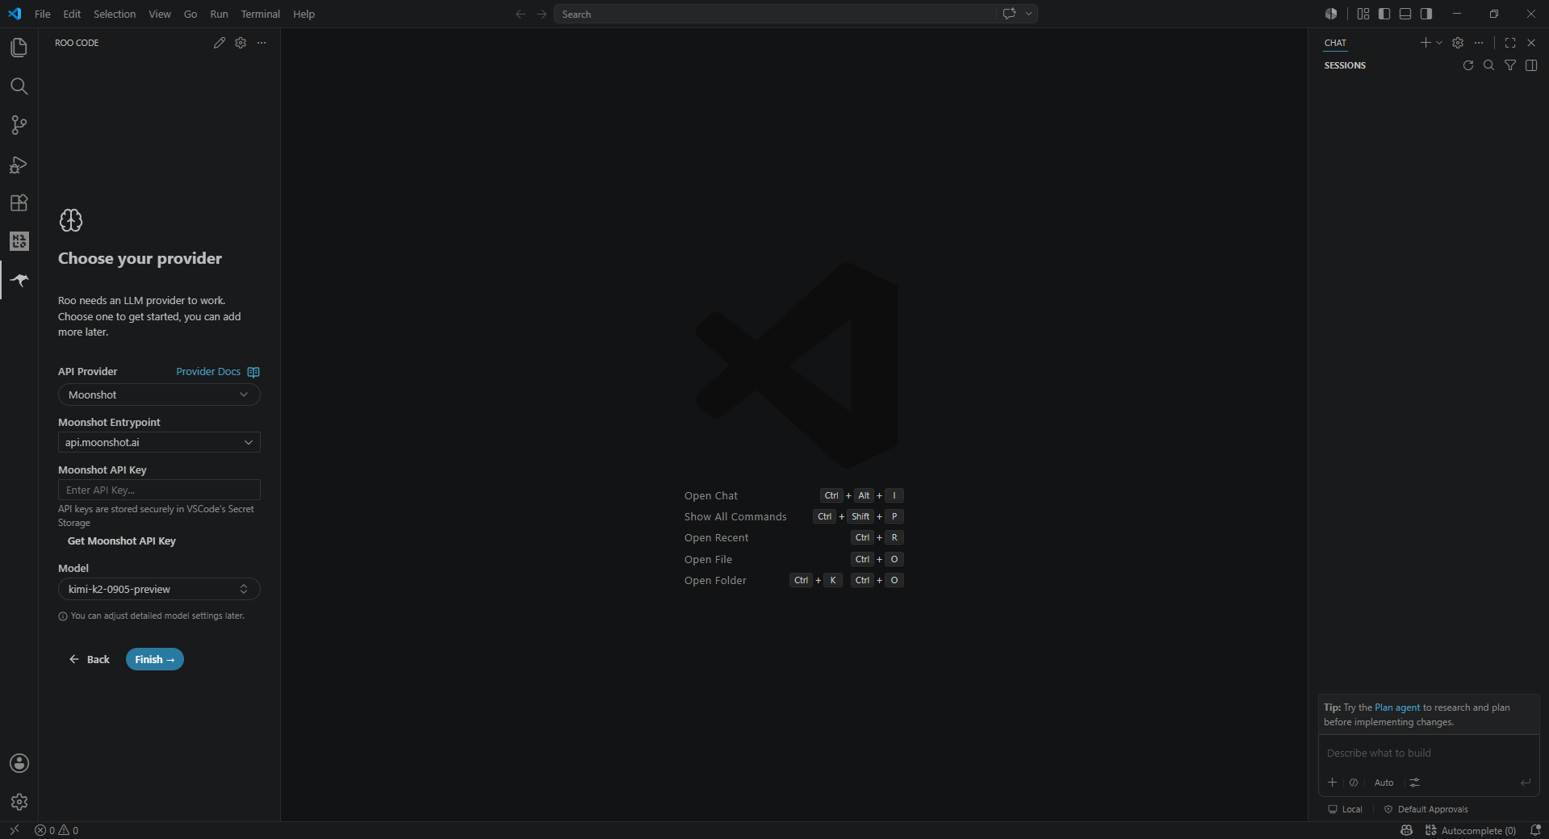The height and width of the screenshot is (839, 1549).
Task: Click Get Moonshot API Key
Action: tap(122, 541)
